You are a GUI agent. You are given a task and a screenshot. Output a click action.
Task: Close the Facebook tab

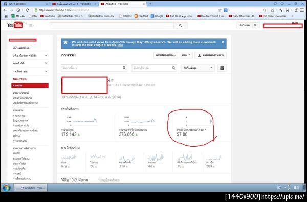(x=47, y=4)
